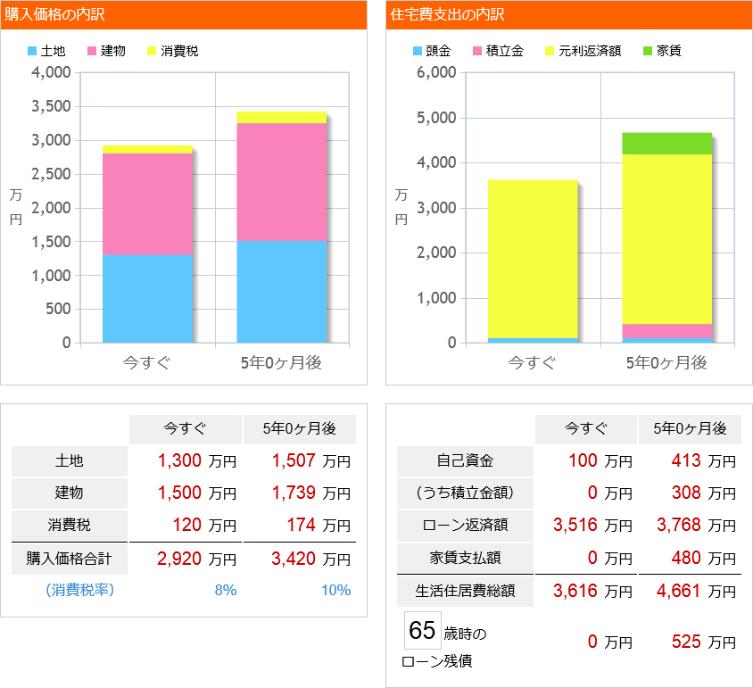Select the 住宅費支出の内訳 panel header
Screen dimensions: 753x688
446,15
